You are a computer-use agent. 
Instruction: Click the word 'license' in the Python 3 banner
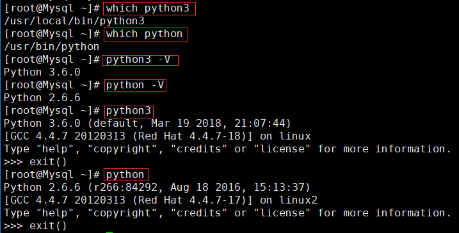tap(282, 149)
